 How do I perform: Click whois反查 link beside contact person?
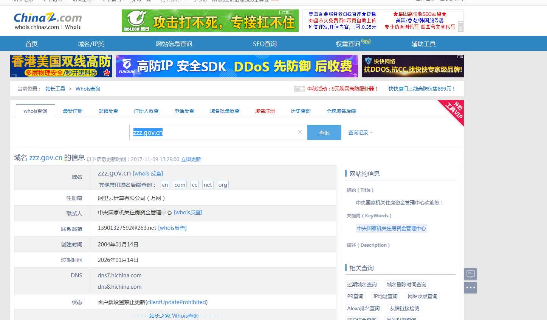[x=188, y=212]
